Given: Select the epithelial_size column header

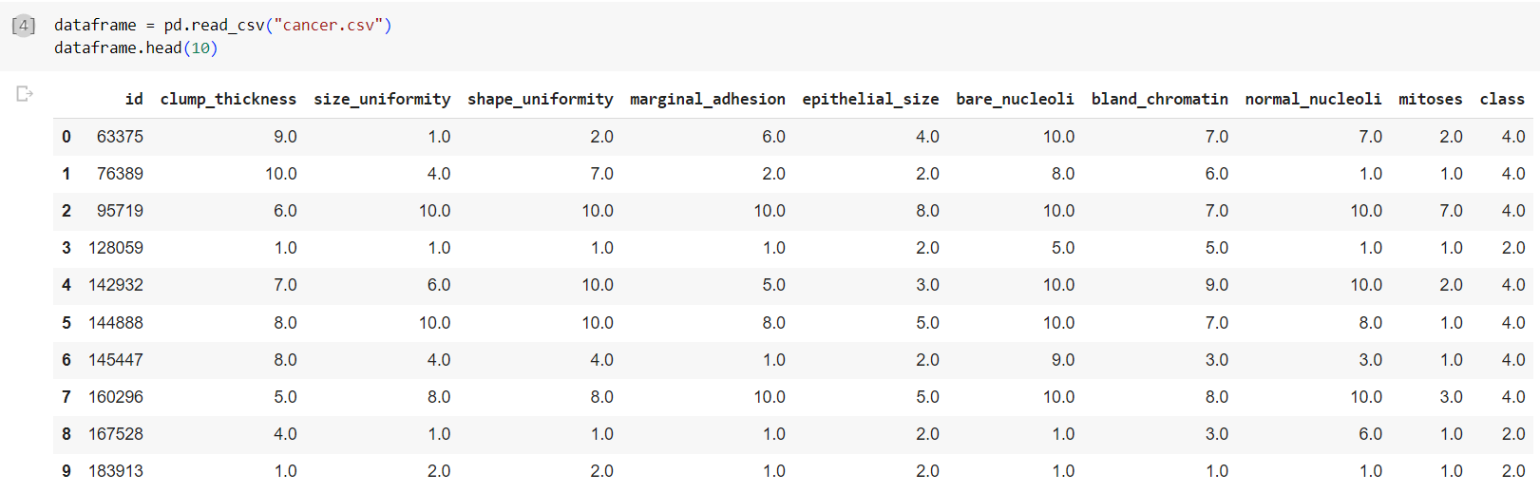Looking at the screenshot, I should [870, 99].
